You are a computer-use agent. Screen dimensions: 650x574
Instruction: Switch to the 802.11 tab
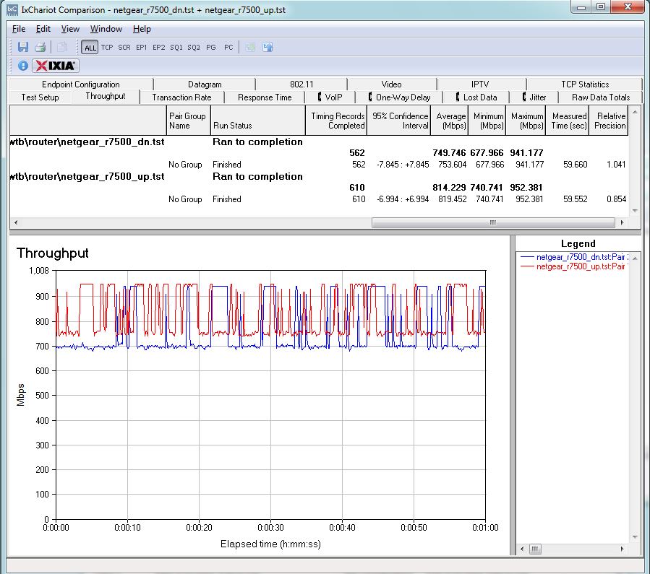[302, 84]
